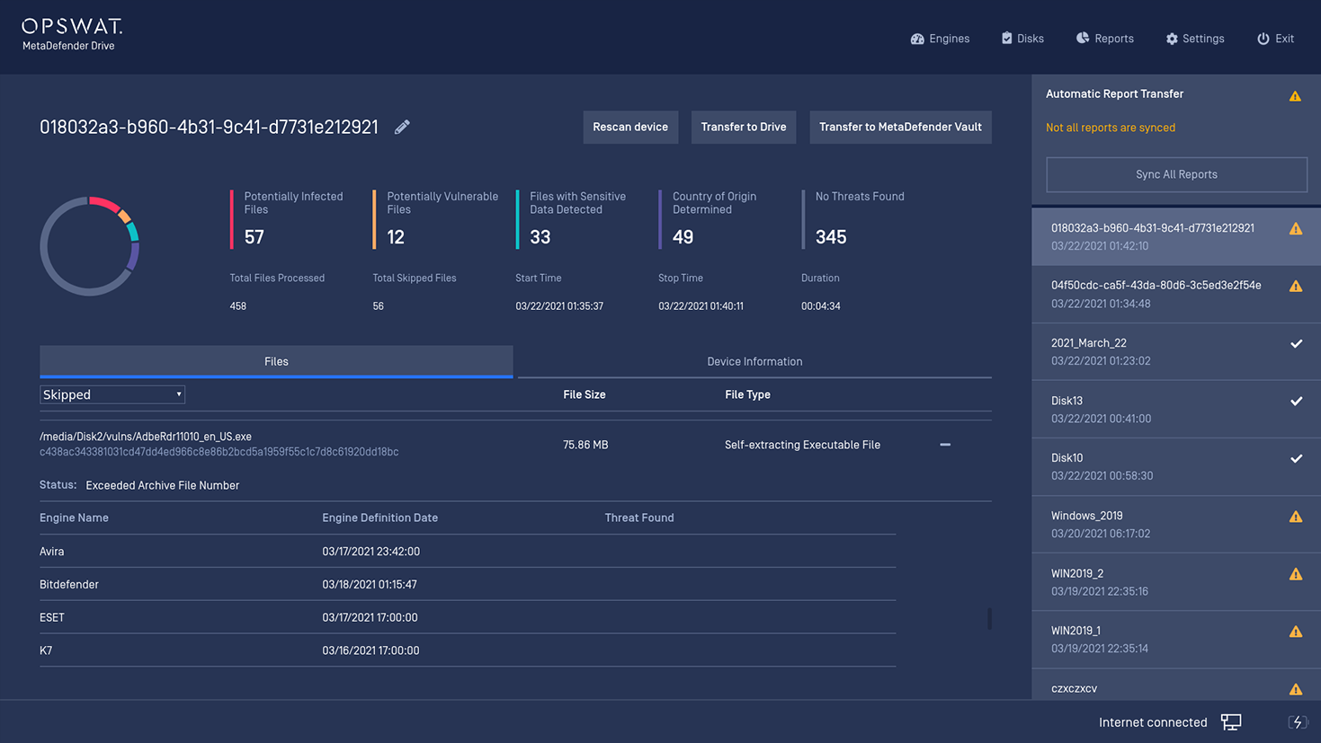This screenshot has width=1321, height=743.
Task: Collapse the AdbeRdr11010_en_US.exe file details
Action: click(x=945, y=445)
